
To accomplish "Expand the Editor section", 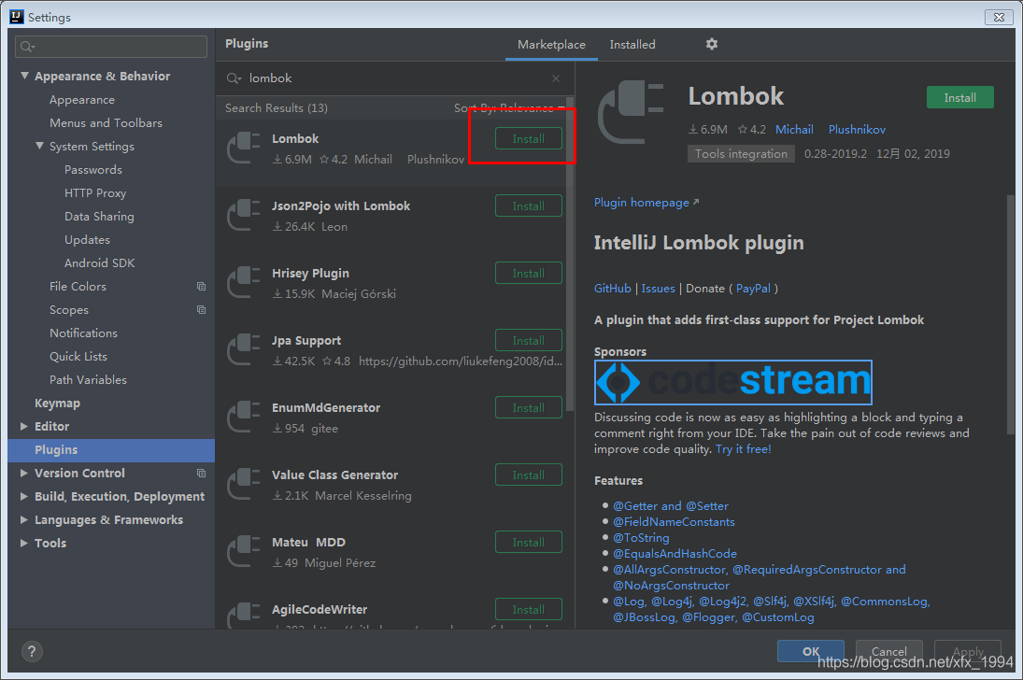I will [x=24, y=426].
